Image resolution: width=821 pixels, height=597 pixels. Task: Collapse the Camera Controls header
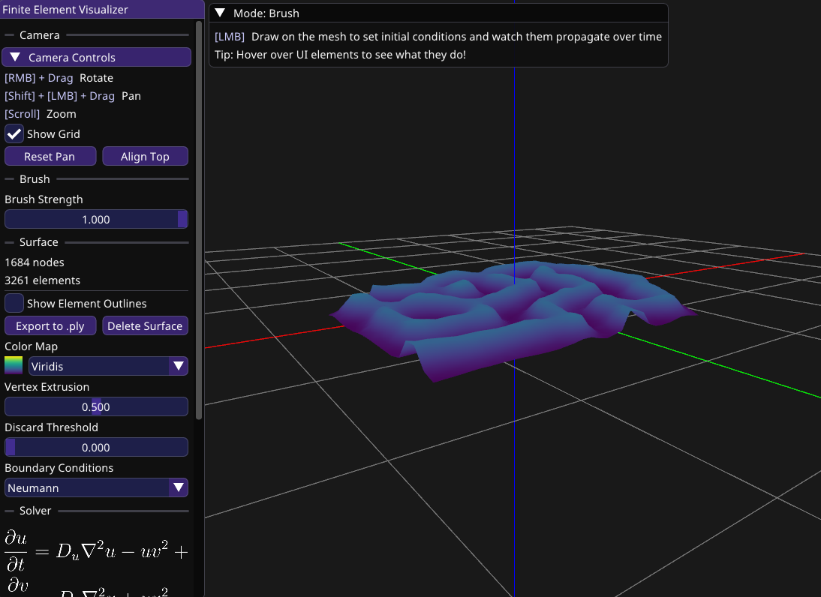(x=96, y=58)
